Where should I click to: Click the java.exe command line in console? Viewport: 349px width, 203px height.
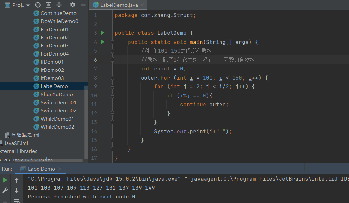pos(188,179)
